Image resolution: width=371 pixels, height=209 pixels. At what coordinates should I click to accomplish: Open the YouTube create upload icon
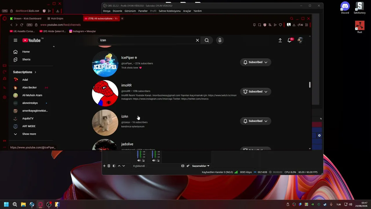[x=280, y=40]
